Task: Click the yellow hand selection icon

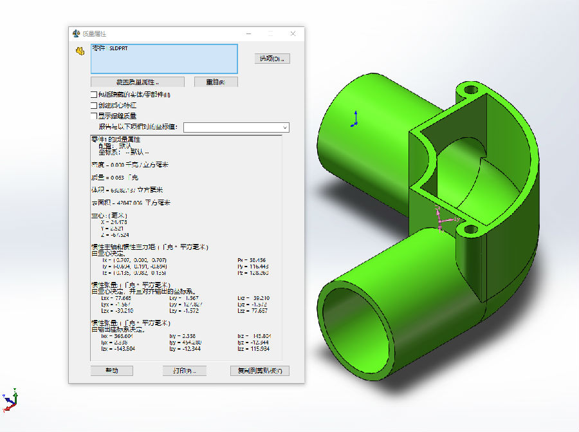Action: tap(80, 51)
